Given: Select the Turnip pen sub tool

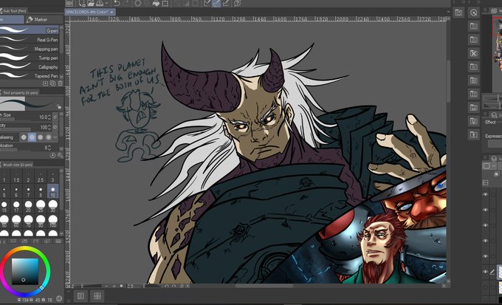Looking at the screenshot, I should click(30, 58).
